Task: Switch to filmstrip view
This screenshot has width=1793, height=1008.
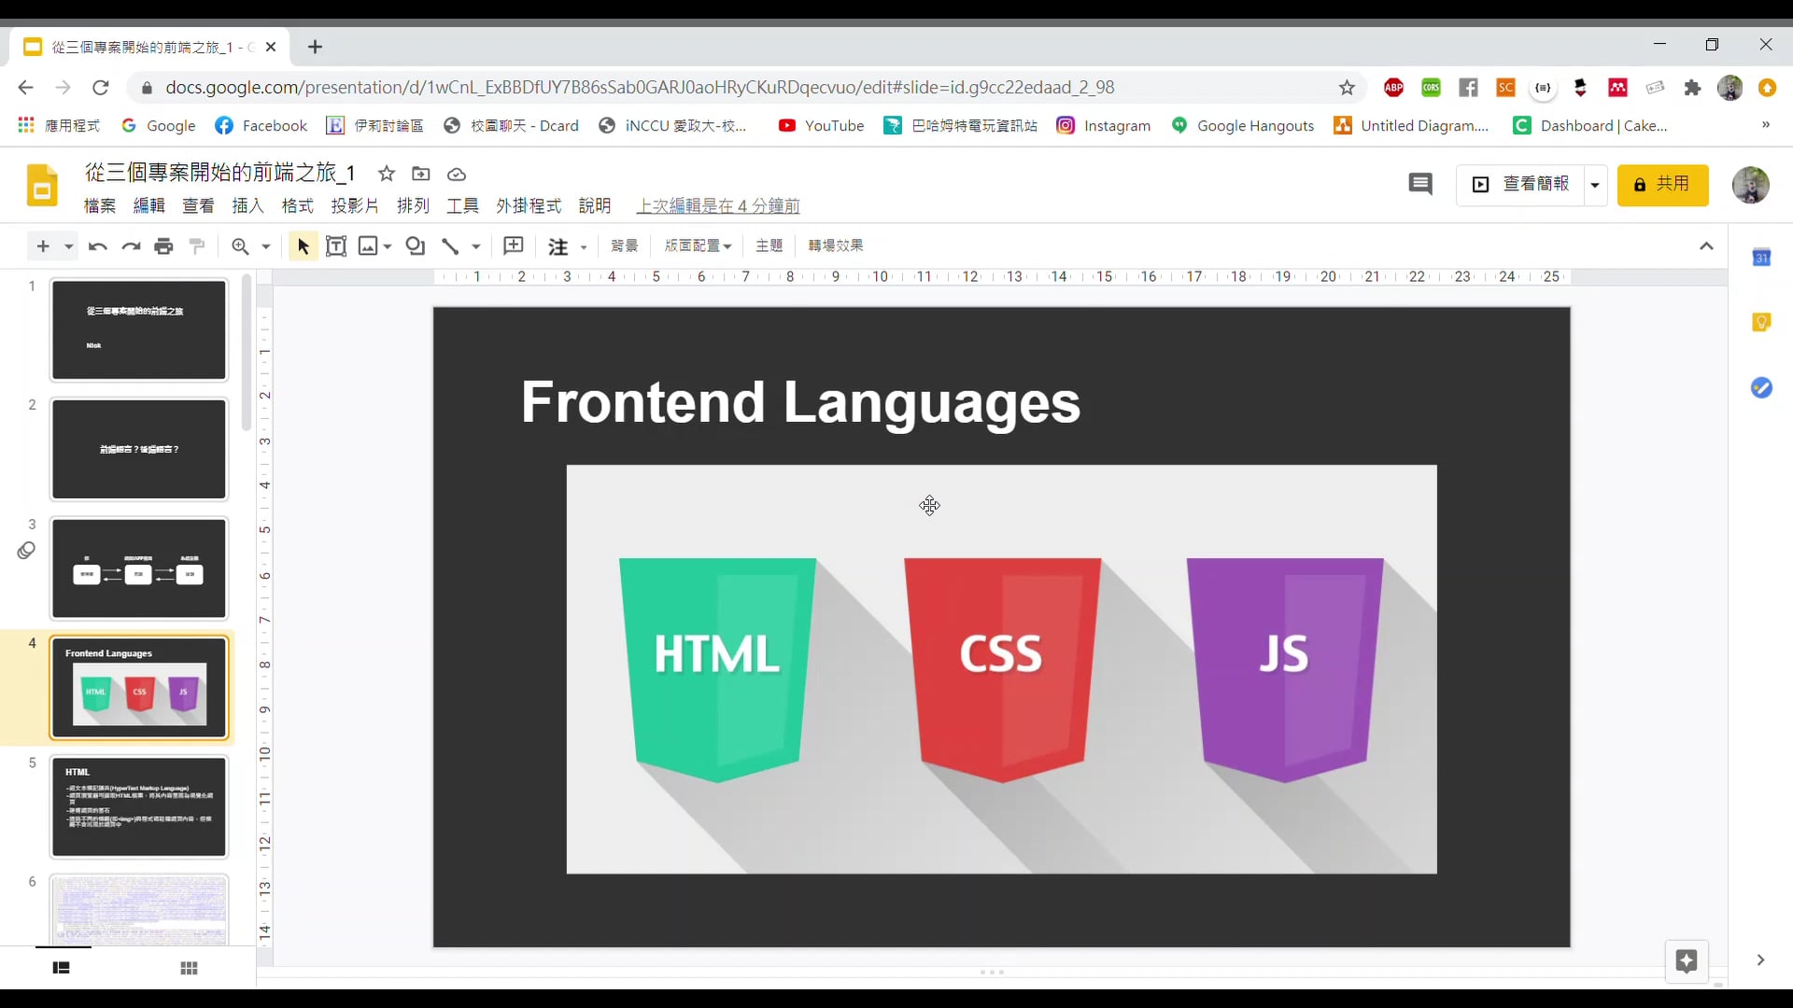Action: [x=62, y=968]
